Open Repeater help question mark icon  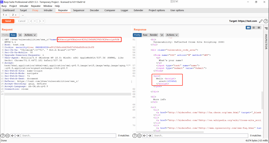(266, 21)
